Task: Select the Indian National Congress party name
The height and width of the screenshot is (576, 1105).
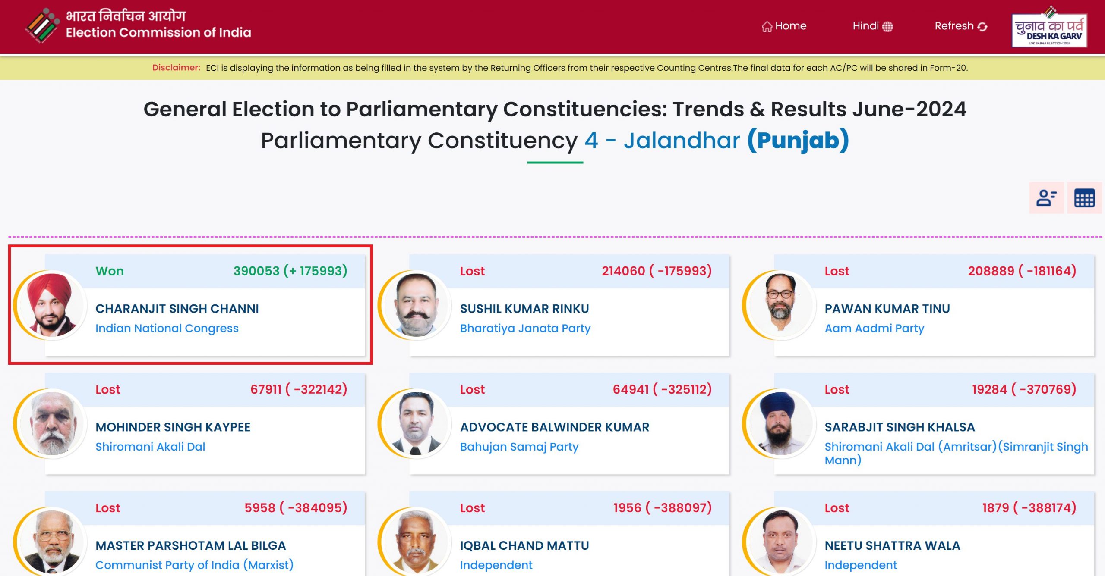Action: [x=167, y=328]
